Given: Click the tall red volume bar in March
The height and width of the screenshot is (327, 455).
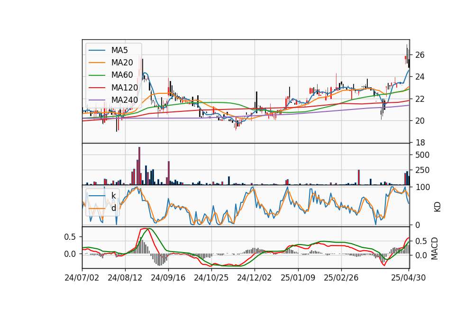Looking at the screenshot, I should [x=359, y=177].
